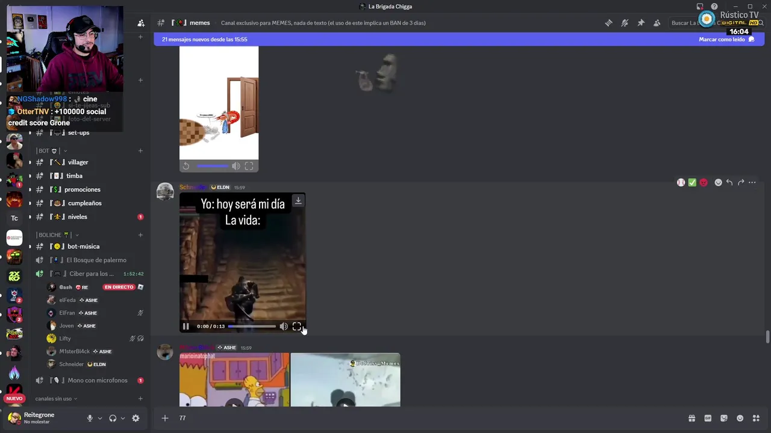The width and height of the screenshot is (771, 433).
Task: Open the apps launcher icon
Action: [756, 418]
